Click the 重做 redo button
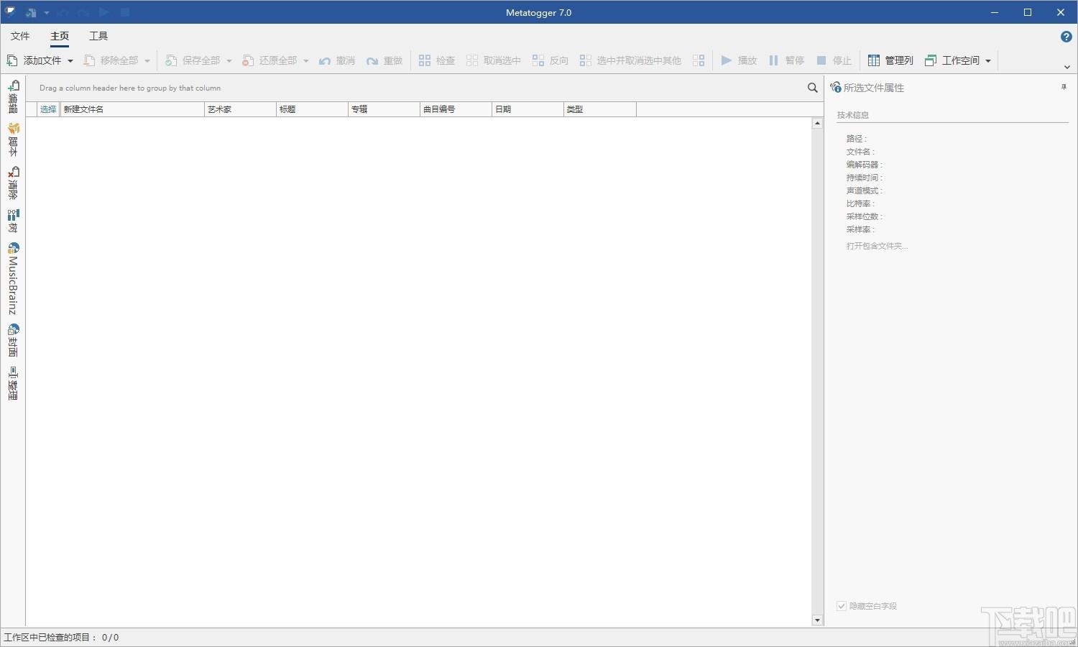 (384, 60)
